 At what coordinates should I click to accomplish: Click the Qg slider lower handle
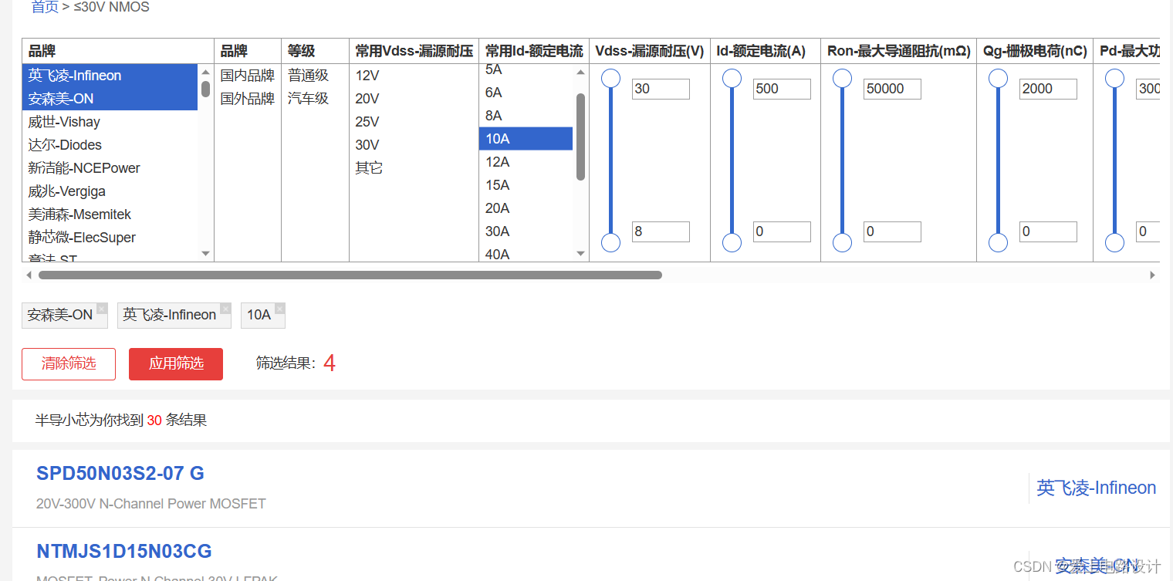999,242
